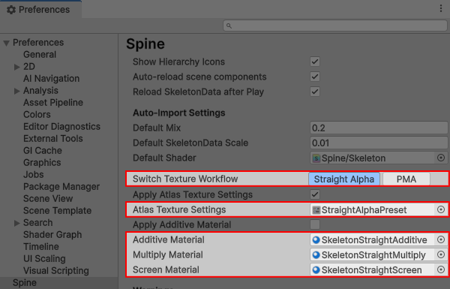Open object picker for Default Shader

point(441,158)
